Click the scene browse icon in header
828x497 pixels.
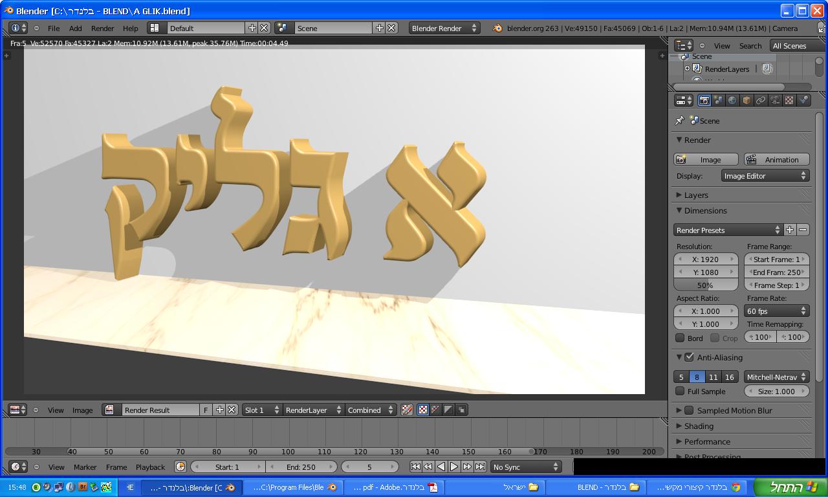pos(282,28)
